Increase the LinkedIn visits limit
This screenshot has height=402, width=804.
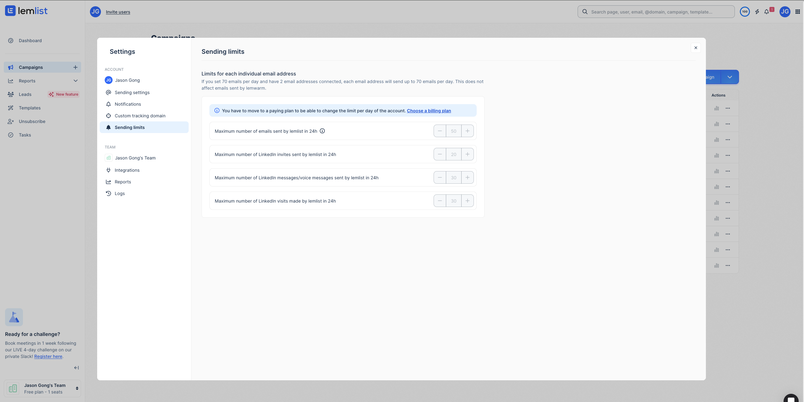tap(468, 201)
